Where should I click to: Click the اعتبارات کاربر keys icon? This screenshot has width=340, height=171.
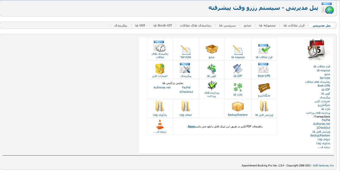[160, 69]
